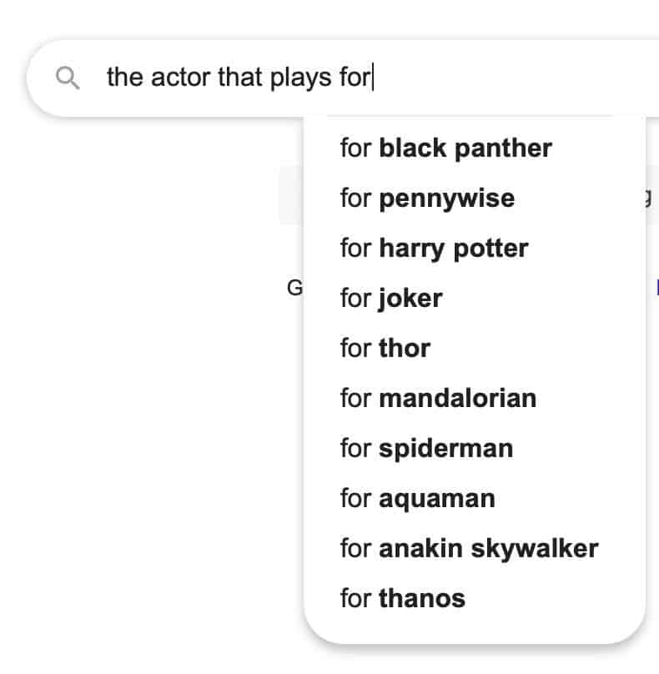Choose the "for pennywise" suggestion

427,199
